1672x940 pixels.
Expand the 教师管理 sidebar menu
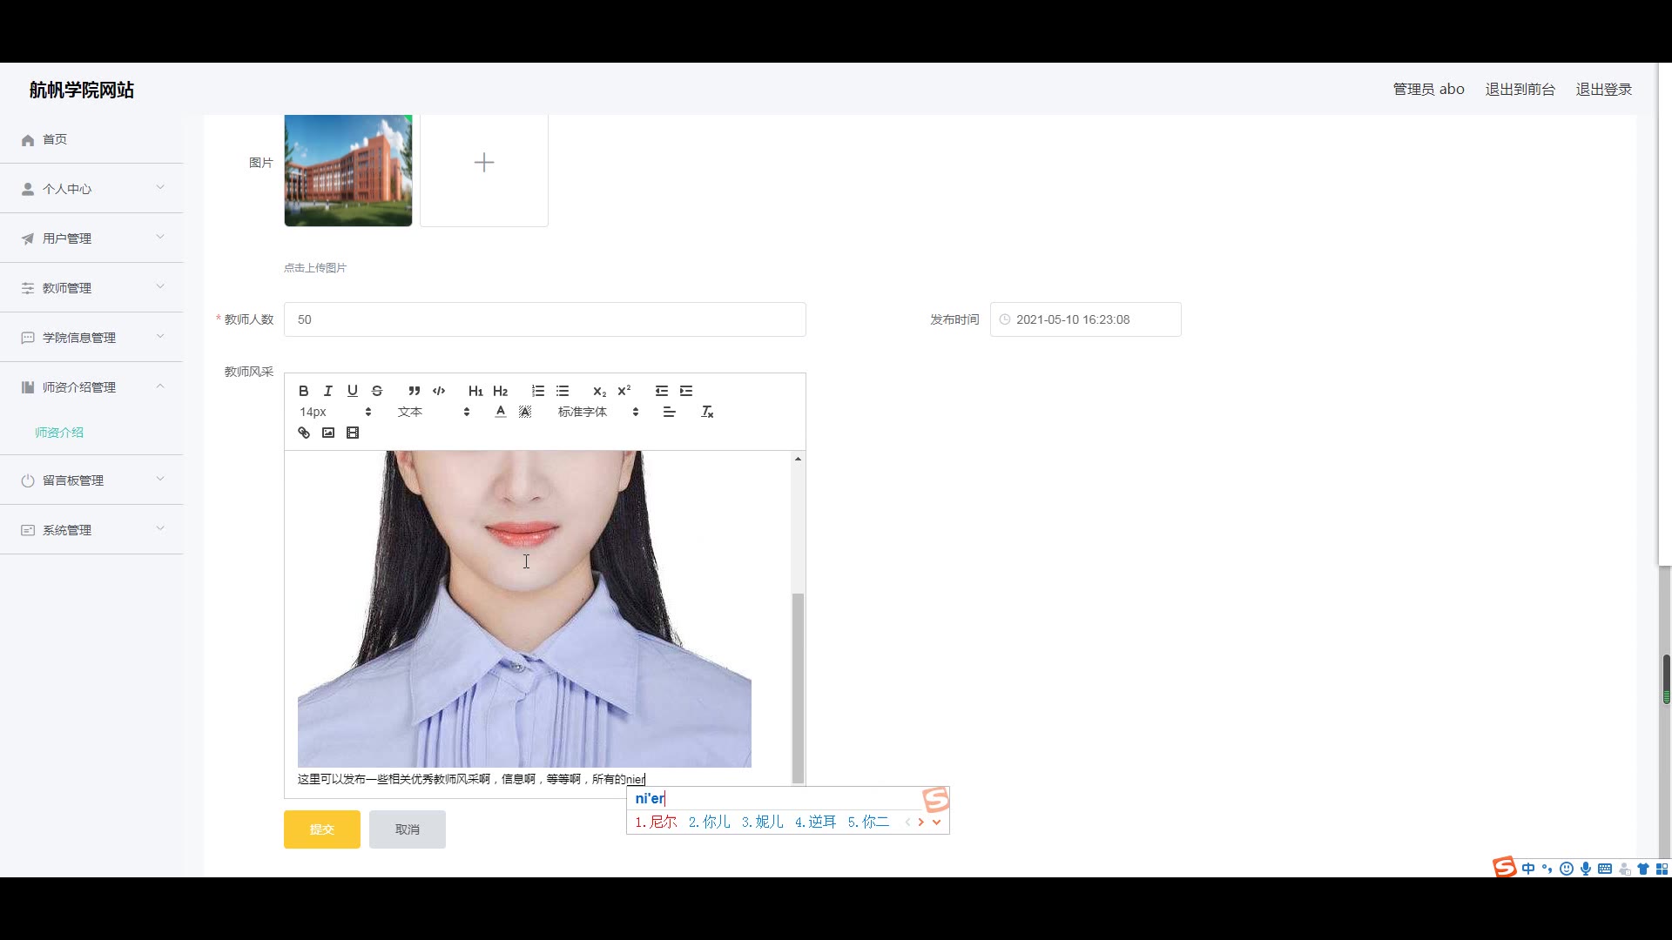(91, 287)
